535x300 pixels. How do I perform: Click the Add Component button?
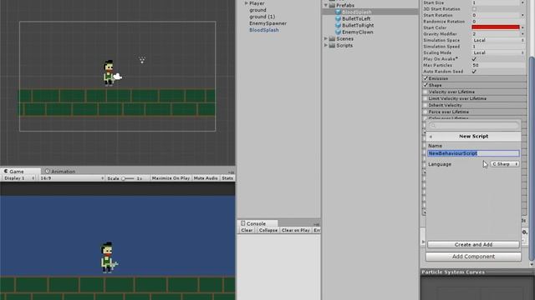click(473, 257)
